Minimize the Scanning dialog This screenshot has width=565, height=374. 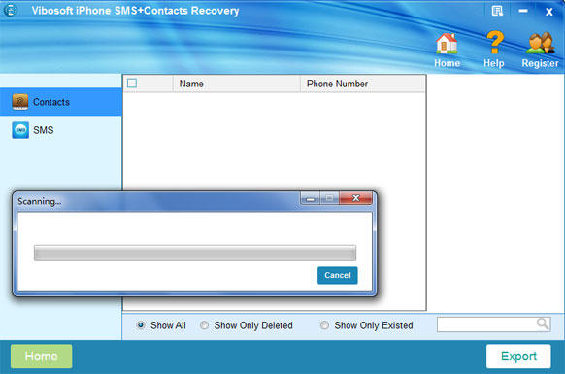tap(311, 198)
